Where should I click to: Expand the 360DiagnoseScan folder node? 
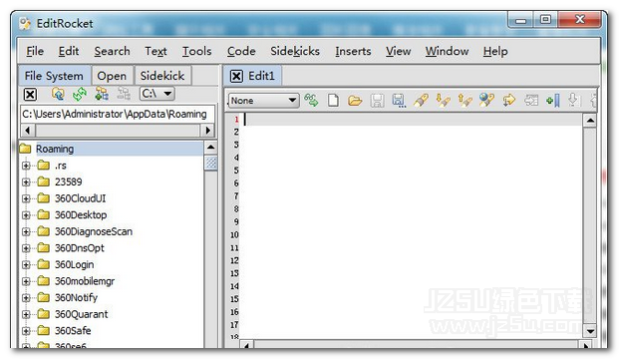coord(26,231)
